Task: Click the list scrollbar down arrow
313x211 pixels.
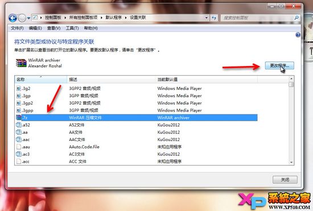Action: tap(291, 162)
